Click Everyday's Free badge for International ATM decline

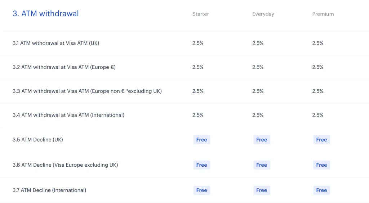pyautogui.click(x=262, y=190)
